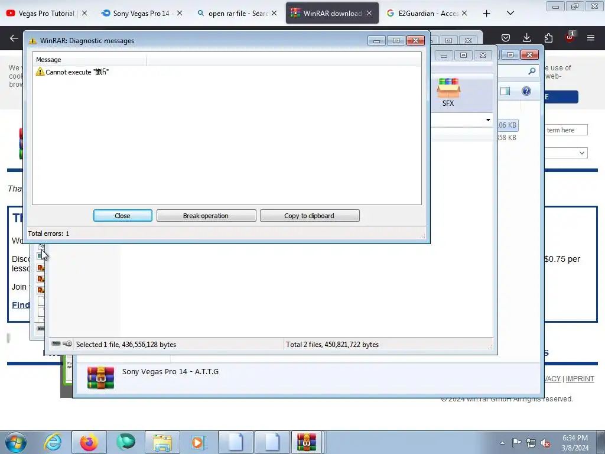Image resolution: width=605 pixels, height=454 pixels.
Task: Click Total errors: 1 status text
Action: [x=48, y=233]
